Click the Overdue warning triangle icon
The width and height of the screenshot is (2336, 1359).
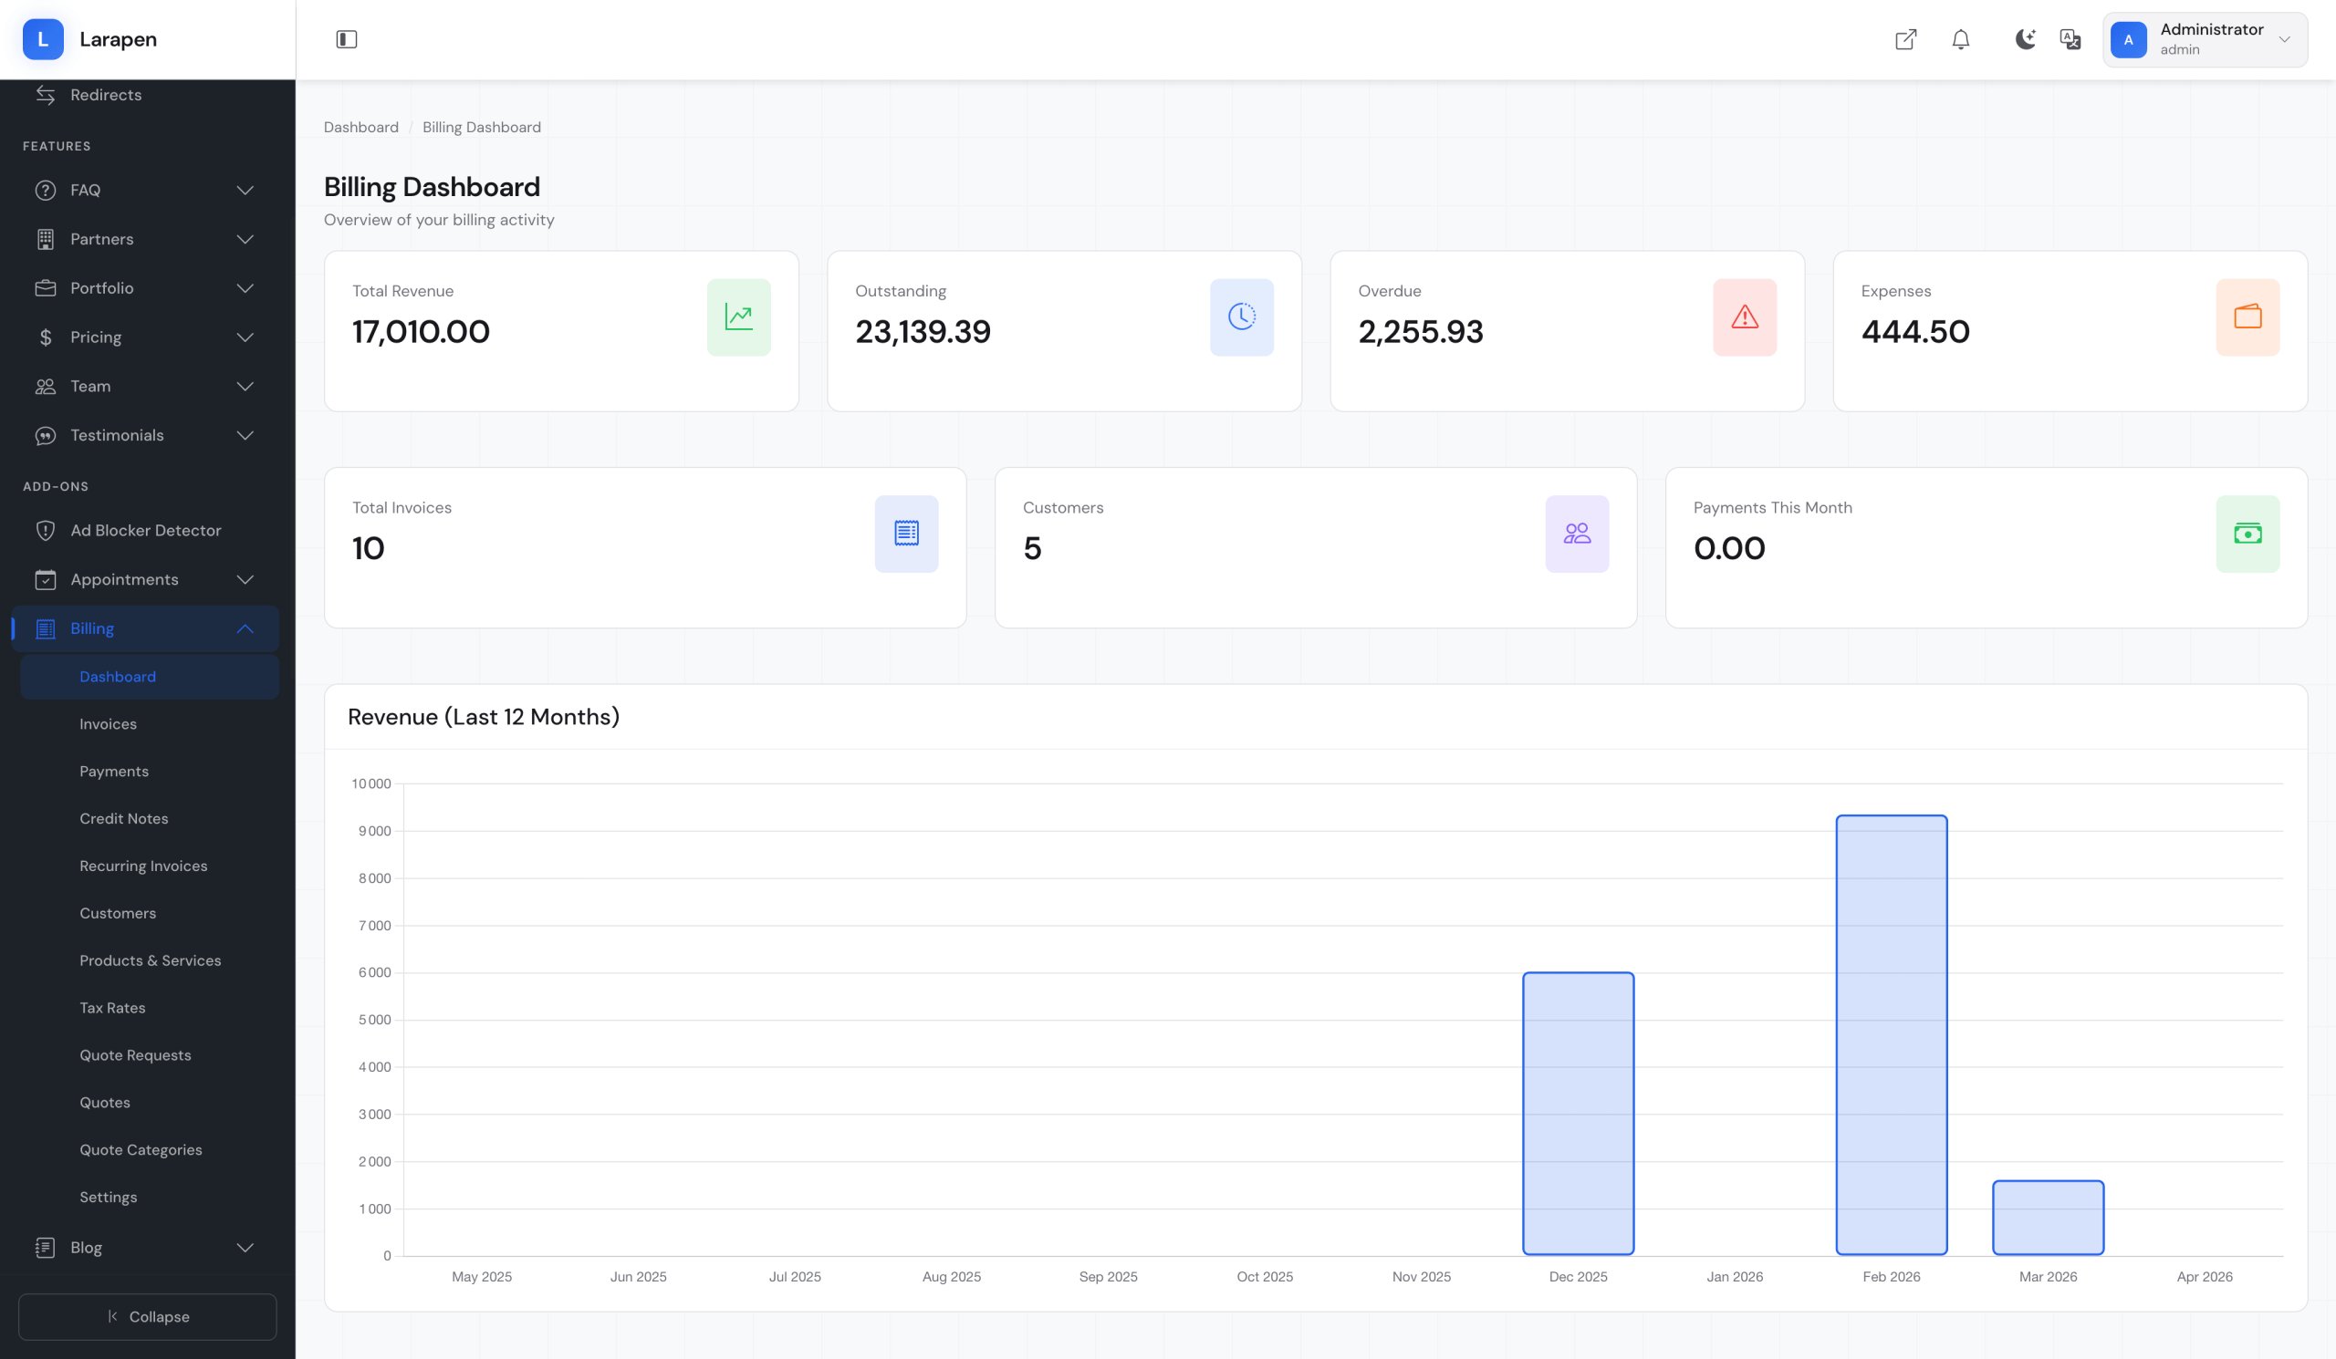1744,316
